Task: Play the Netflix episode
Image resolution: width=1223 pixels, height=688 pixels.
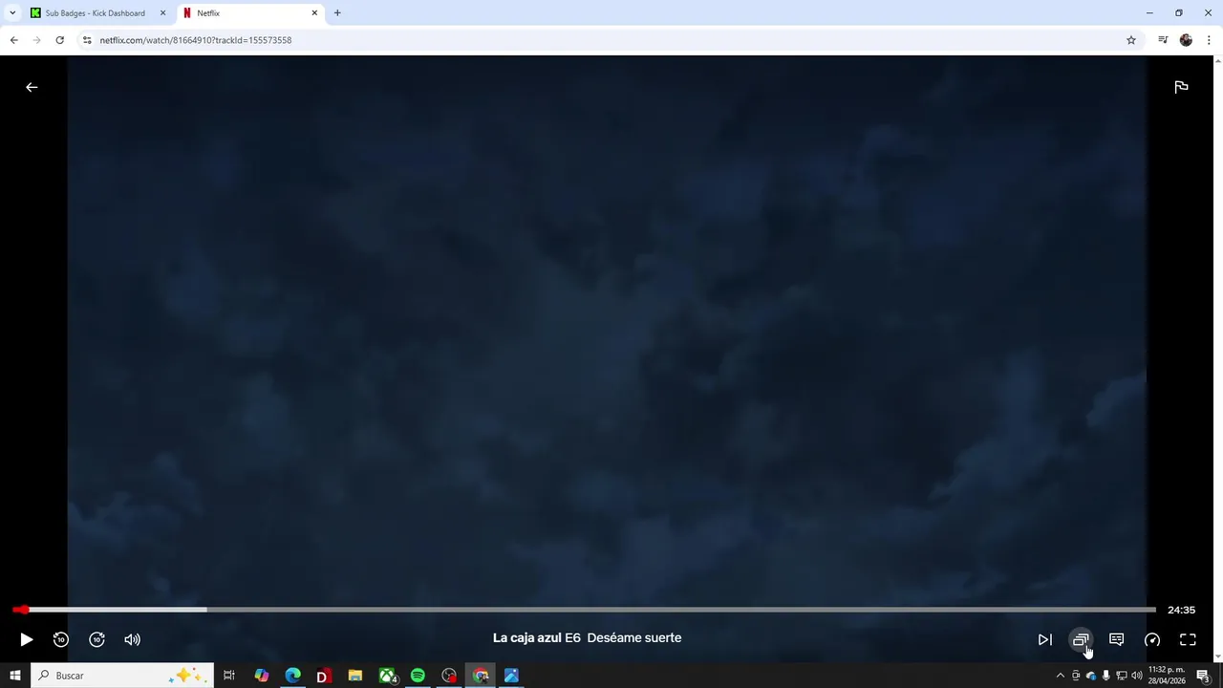Action: pyautogui.click(x=26, y=639)
